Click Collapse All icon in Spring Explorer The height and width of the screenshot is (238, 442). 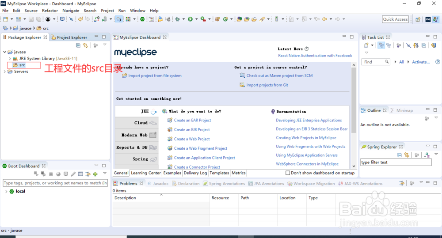click(x=400, y=155)
